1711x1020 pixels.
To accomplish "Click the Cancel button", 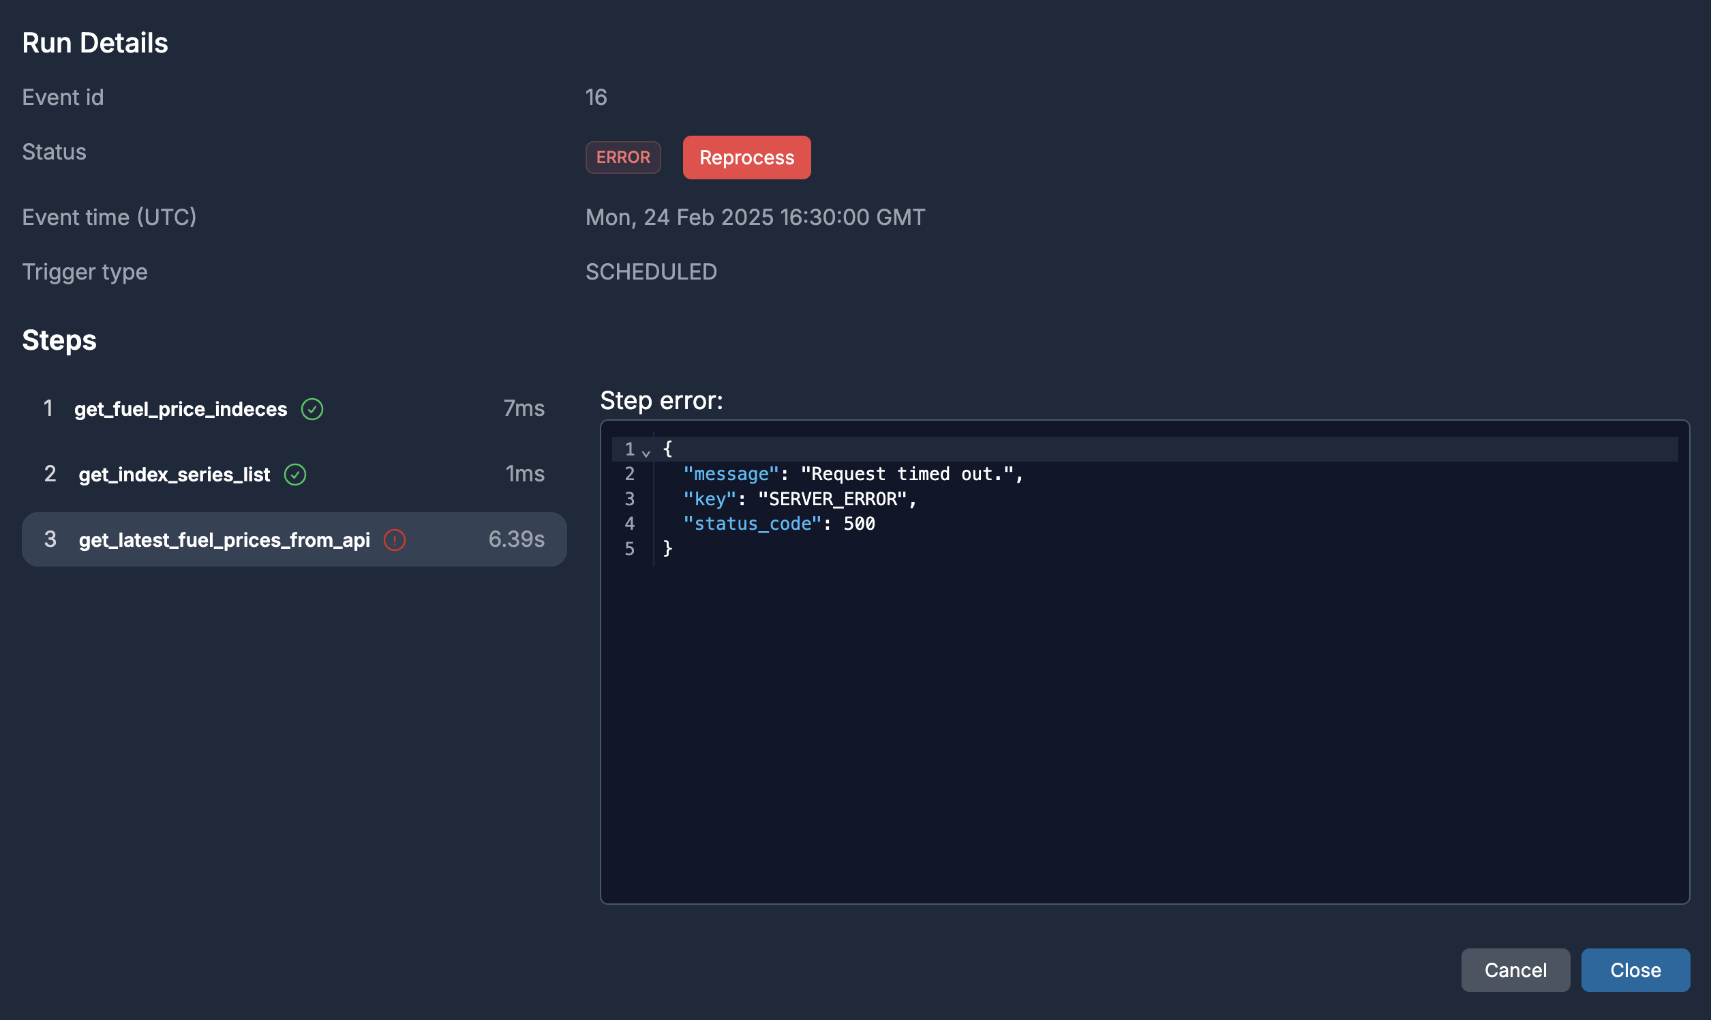I will tap(1515, 970).
